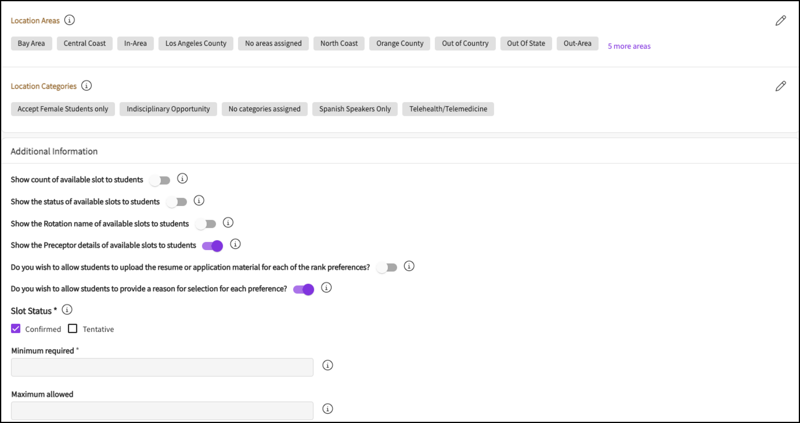This screenshot has width=800, height=423.
Task: Click info icon beside Maximum allowed field
Action: [327, 409]
